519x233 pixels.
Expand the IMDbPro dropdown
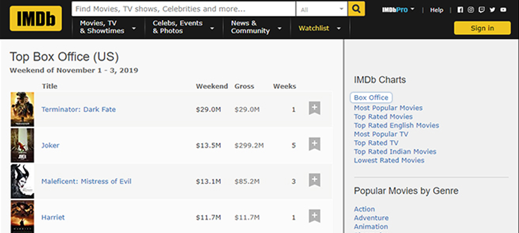(398, 9)
